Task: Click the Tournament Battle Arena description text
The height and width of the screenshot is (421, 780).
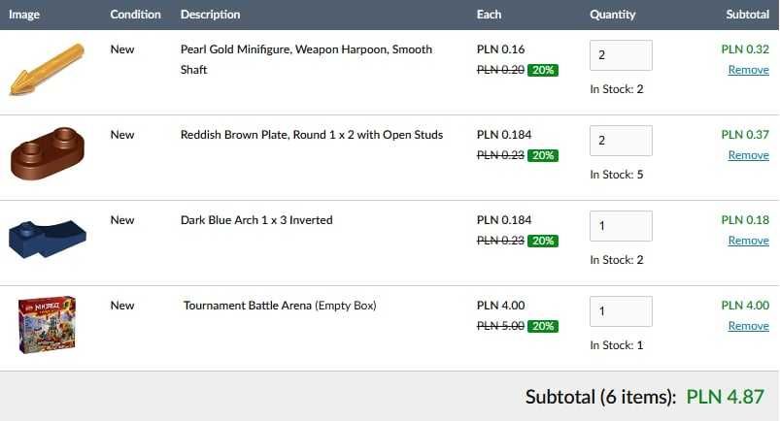Action: [x=280, y=306]
